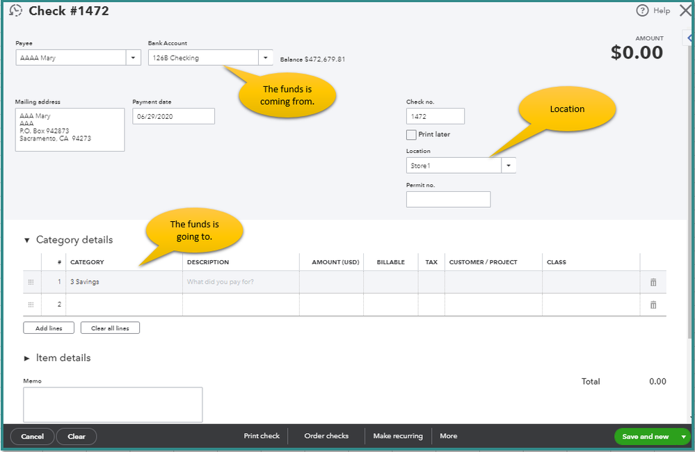Viewport: 695px width, 452px height.
Task: Select category cell 3 Savings
Action: (x=124, y=282)
